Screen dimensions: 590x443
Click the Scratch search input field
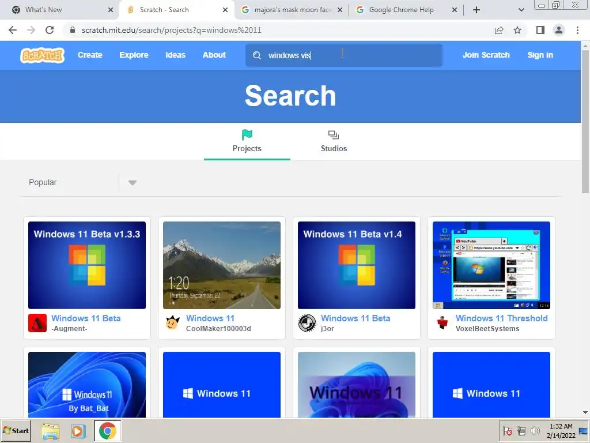(x=344, y=55)
